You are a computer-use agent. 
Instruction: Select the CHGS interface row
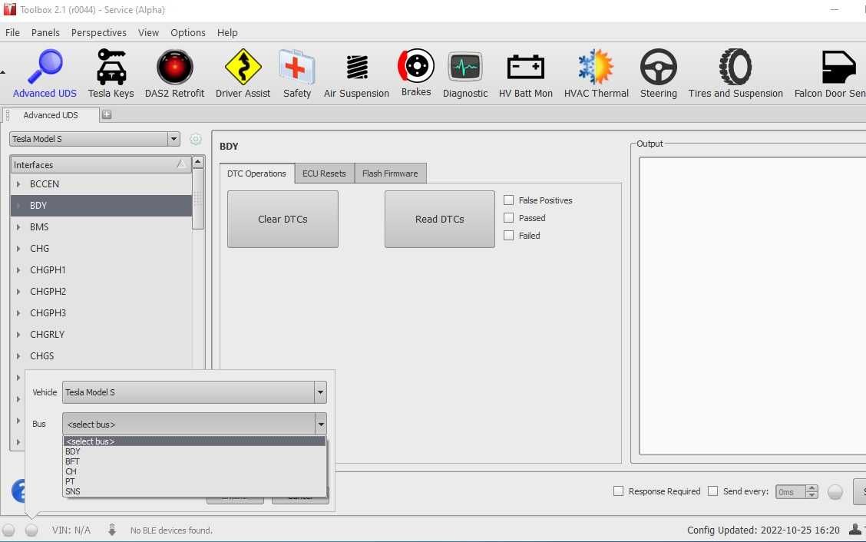coord(101,355)
